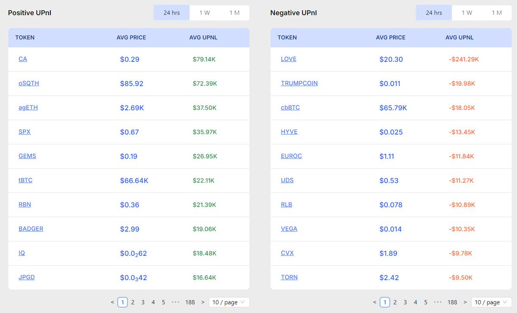Skip ahead via ellipsis in Positive UPnl pagination
Viewport: 517px width, 313px height.
point(176,302)
